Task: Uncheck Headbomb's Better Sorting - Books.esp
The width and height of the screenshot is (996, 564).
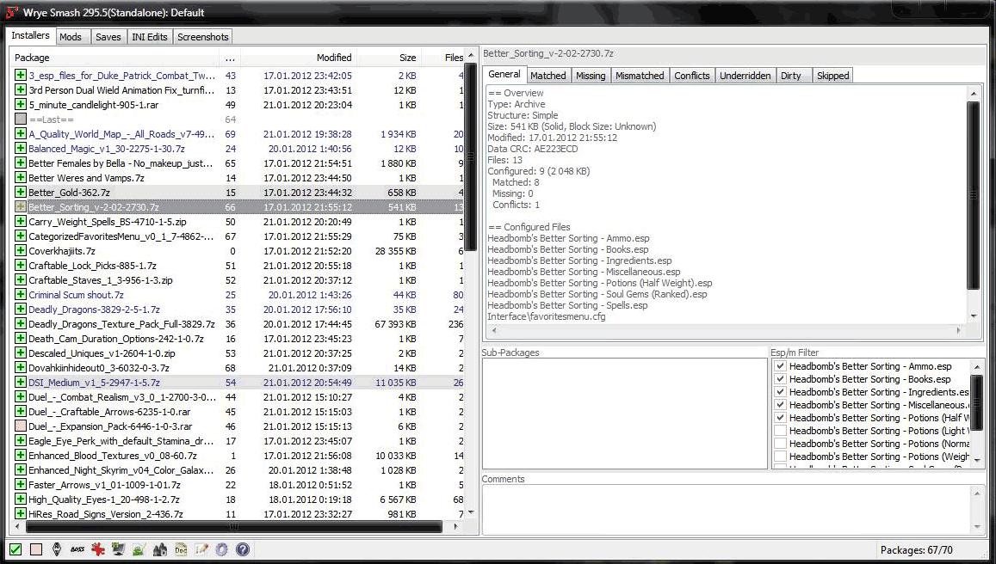Action: tap(780, 379)
